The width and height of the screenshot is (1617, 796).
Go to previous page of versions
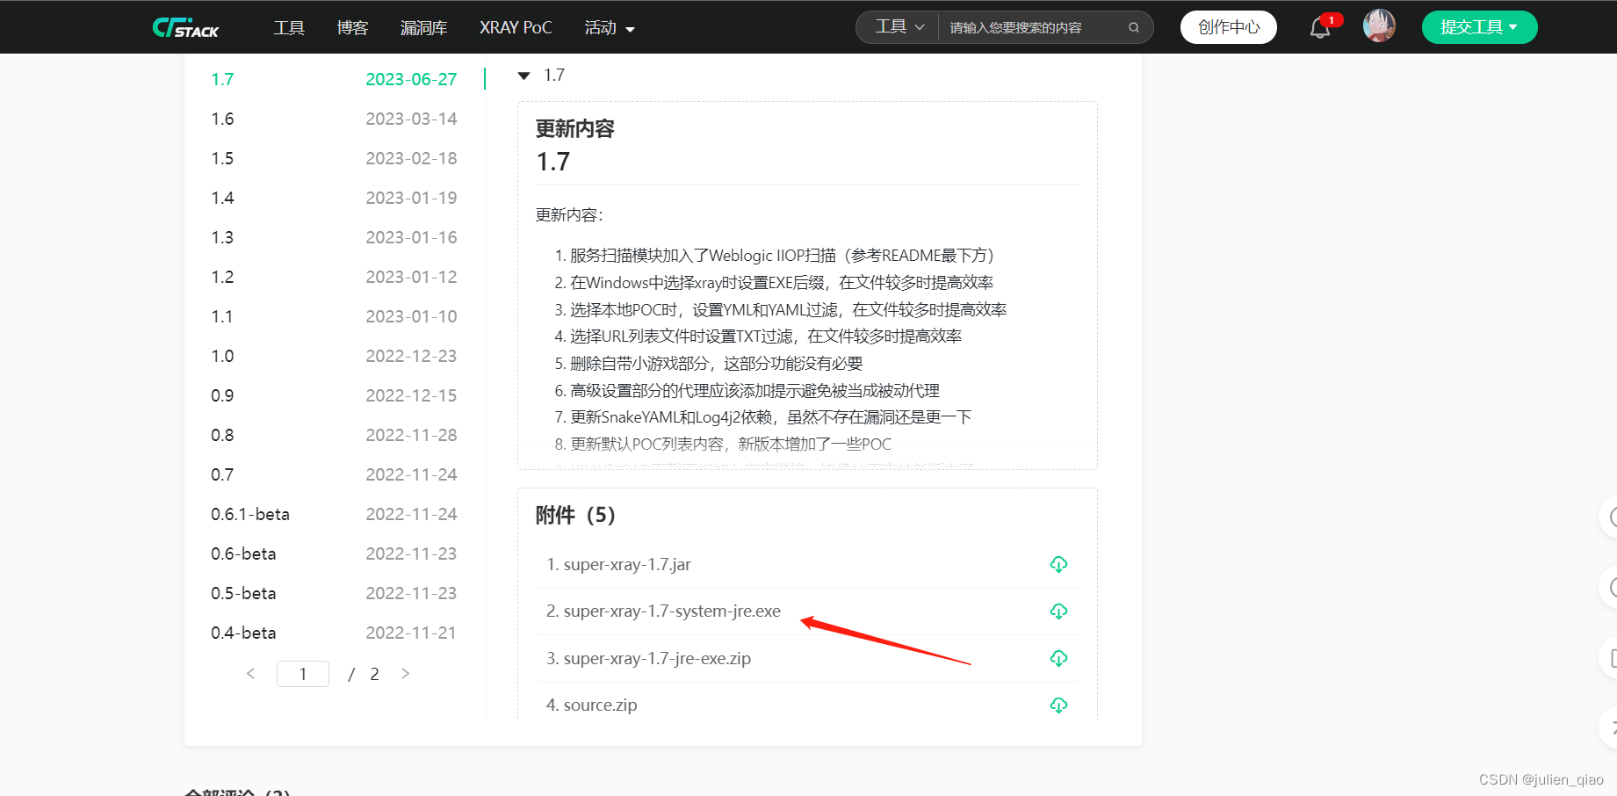point(250,674)
